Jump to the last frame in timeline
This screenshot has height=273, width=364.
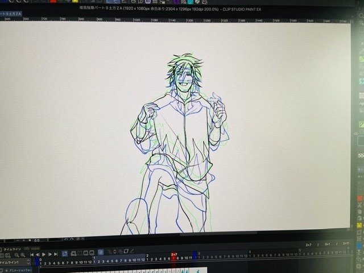tap(56, 254)
